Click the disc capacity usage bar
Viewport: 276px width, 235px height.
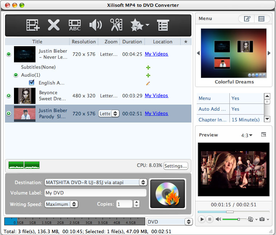(75, 221)
